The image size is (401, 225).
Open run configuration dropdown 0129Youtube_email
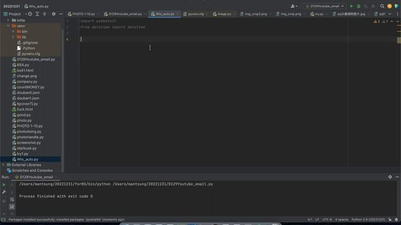(325, 6)
